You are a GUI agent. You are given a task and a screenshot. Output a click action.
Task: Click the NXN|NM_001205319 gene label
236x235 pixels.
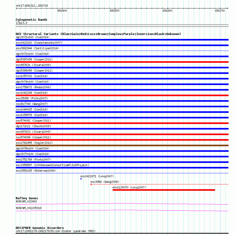click(x=29, y=208)
